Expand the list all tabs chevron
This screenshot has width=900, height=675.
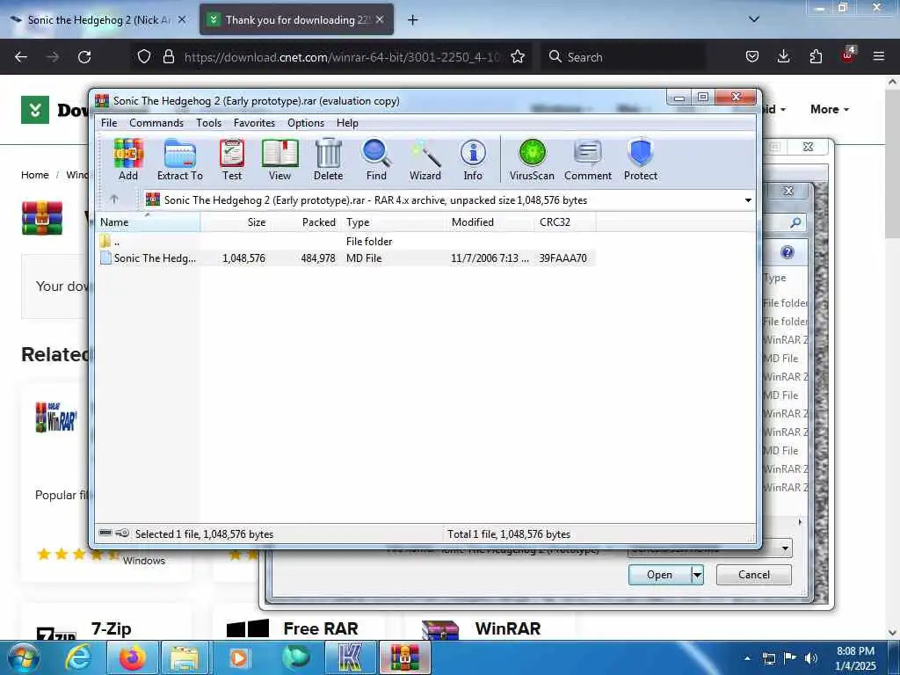pyautogui.click(x=753, y=19)
